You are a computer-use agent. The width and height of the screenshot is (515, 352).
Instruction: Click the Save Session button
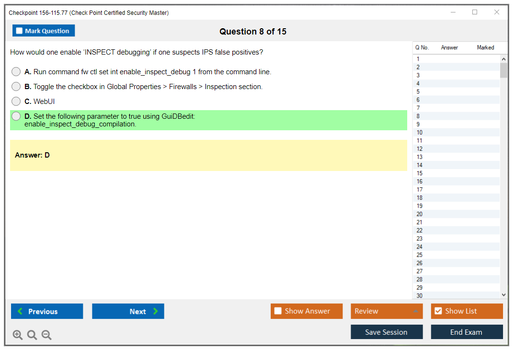(x=386, y=332)
